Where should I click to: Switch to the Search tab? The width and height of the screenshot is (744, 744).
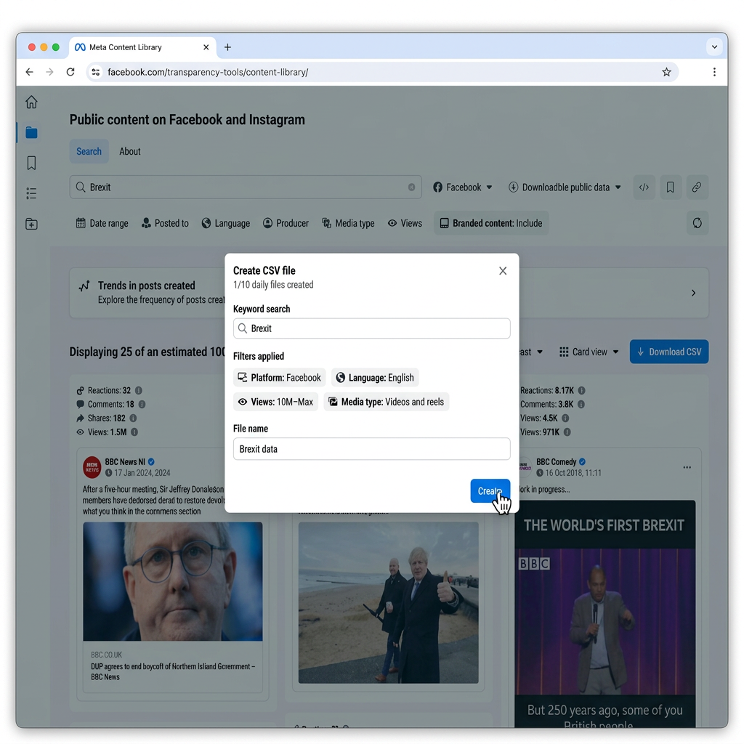pyautogui.click(x=89, y=151)
